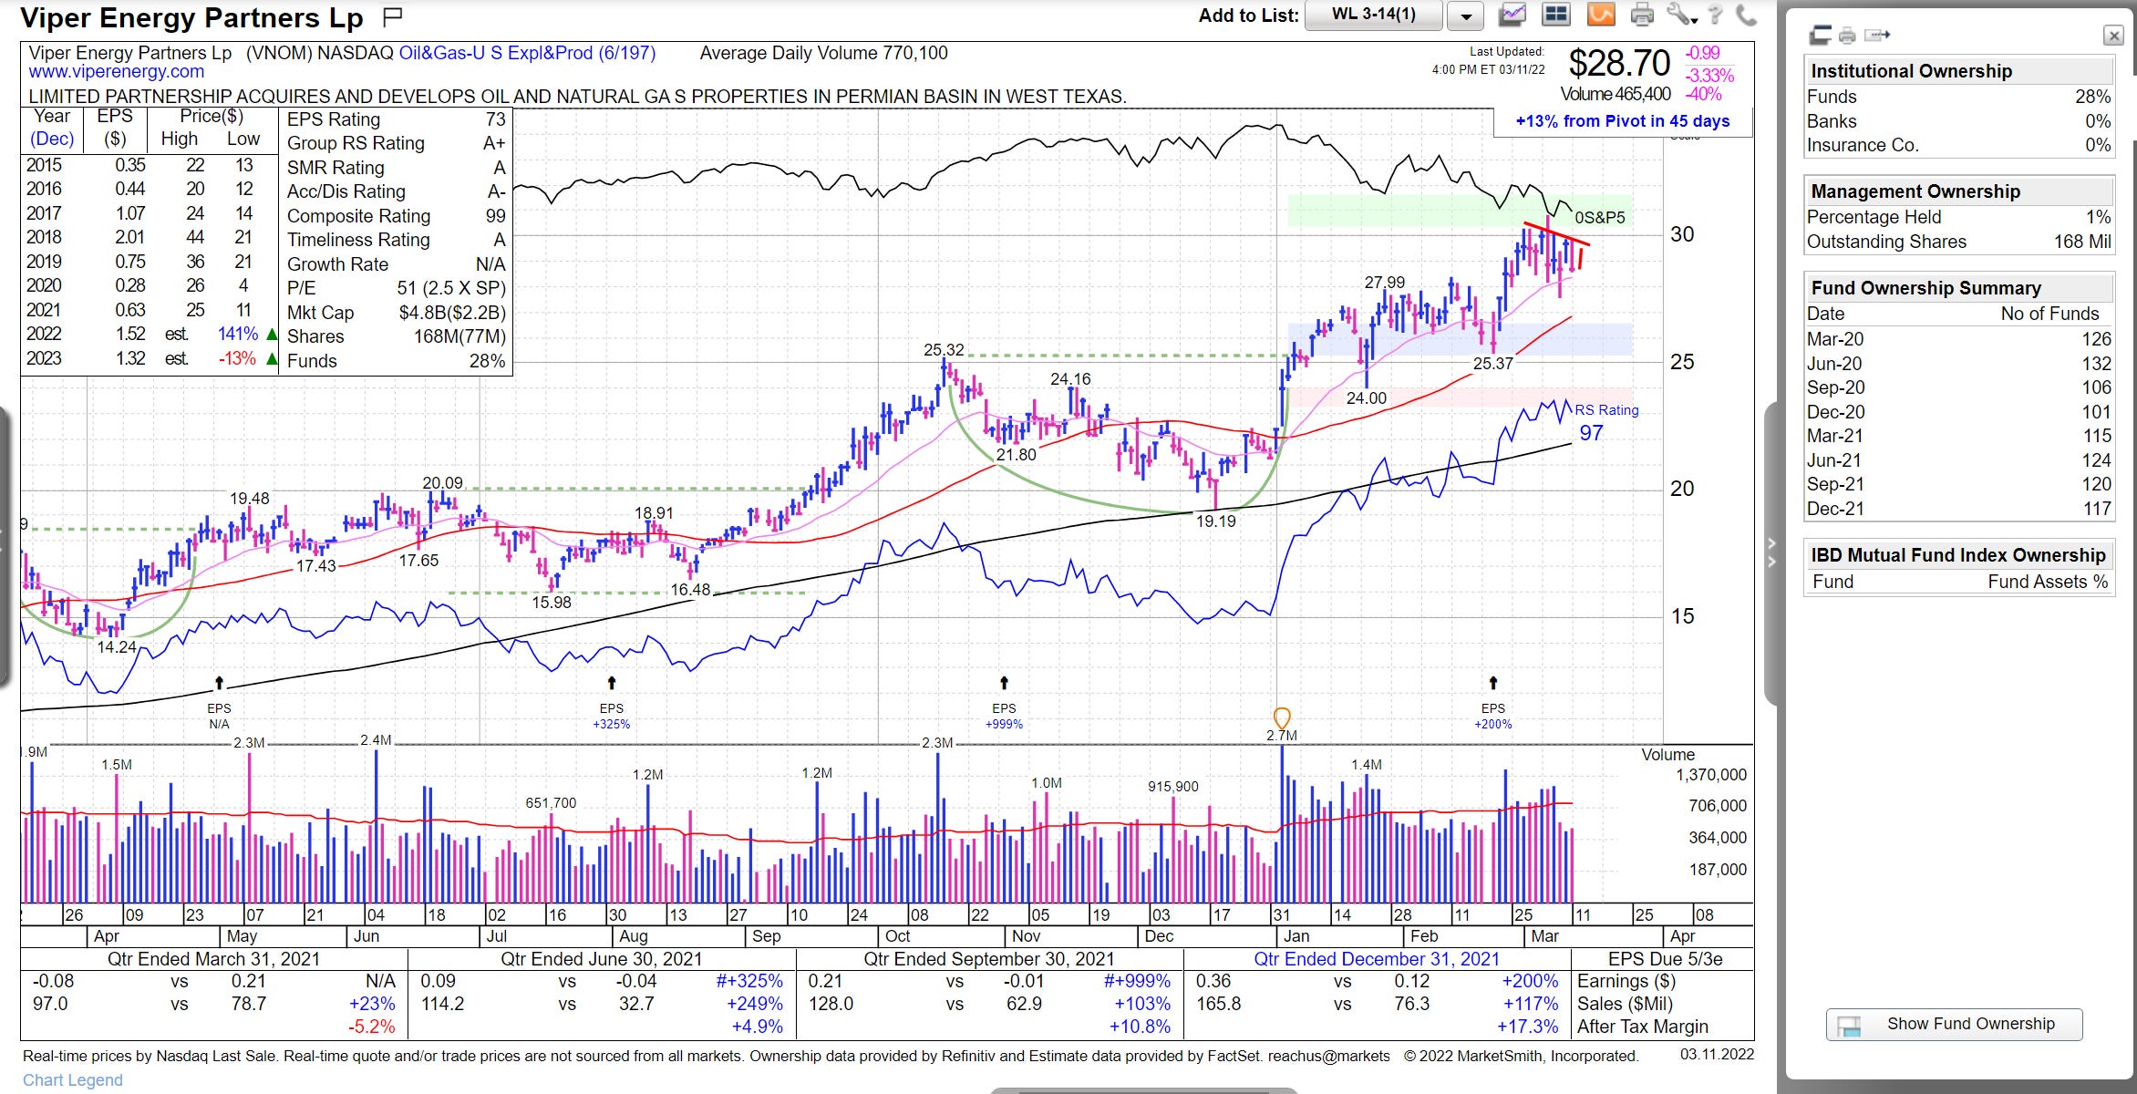Click the 0S&P5 line label
Viewport: 2137px width, 1094px height.
pos(1600,218)
